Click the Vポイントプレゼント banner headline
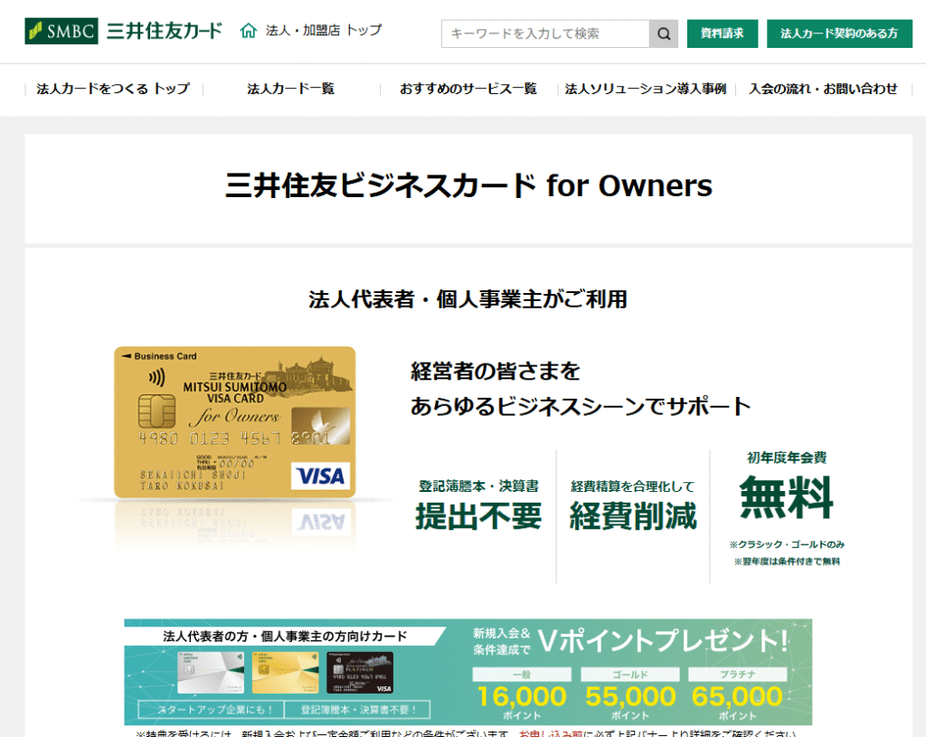 (x=662, y=641)
